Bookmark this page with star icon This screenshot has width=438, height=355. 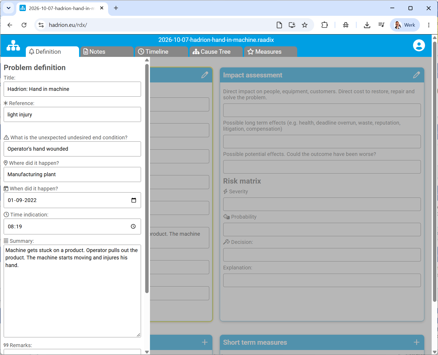point(305,25)
